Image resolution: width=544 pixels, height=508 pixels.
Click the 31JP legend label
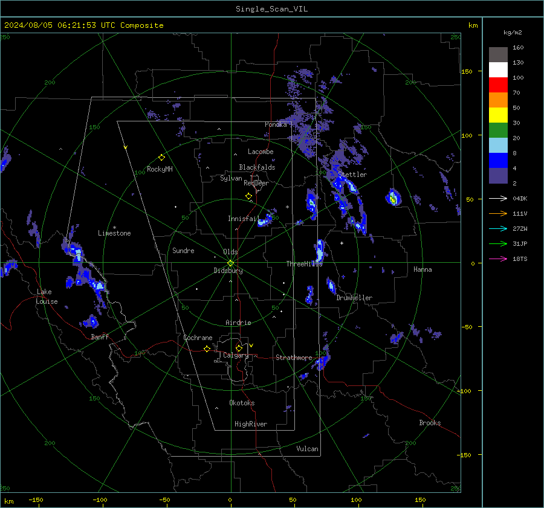point(520,244)
